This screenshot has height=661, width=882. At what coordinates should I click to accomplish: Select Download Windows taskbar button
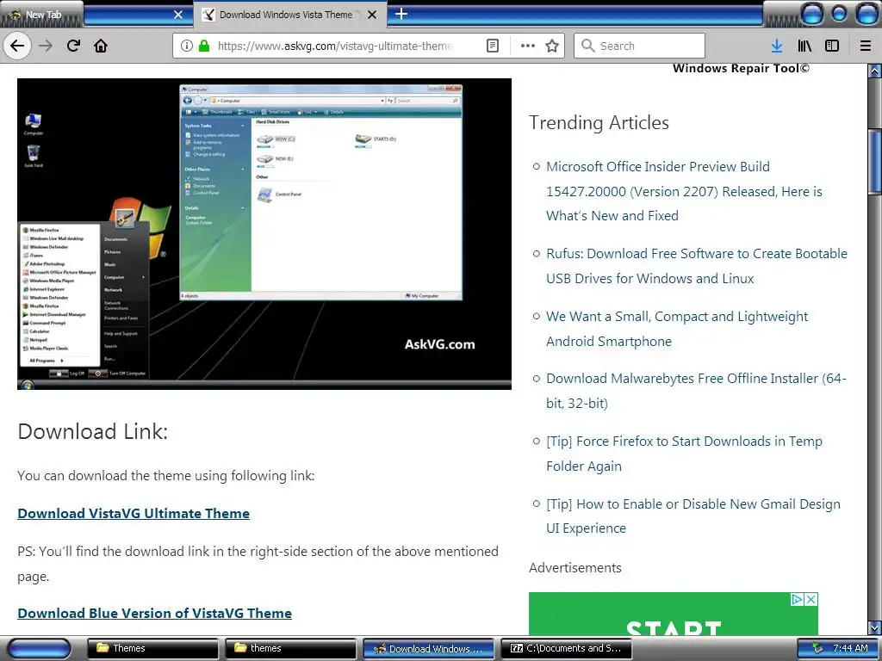click(428, 649)
